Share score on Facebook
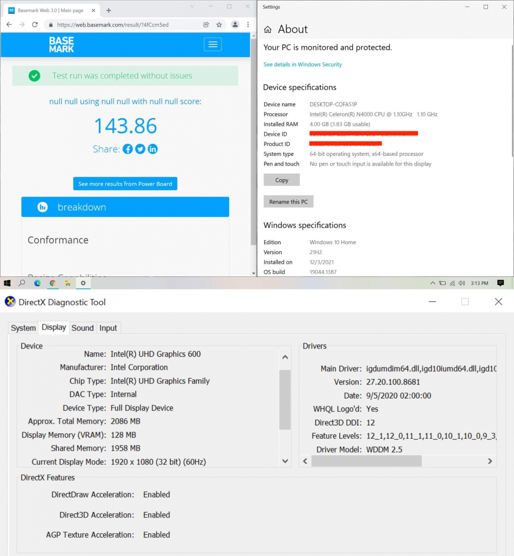 coord(128,149)
